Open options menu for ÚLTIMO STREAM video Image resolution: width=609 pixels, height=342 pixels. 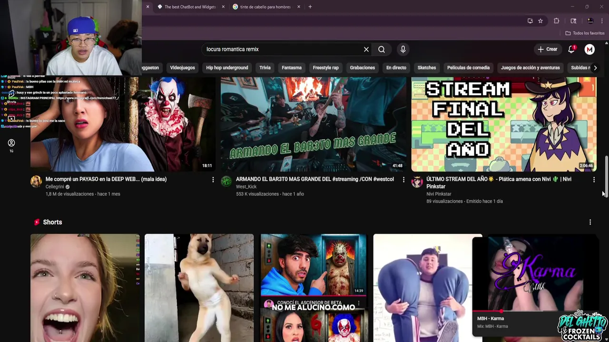click(594, 180)
